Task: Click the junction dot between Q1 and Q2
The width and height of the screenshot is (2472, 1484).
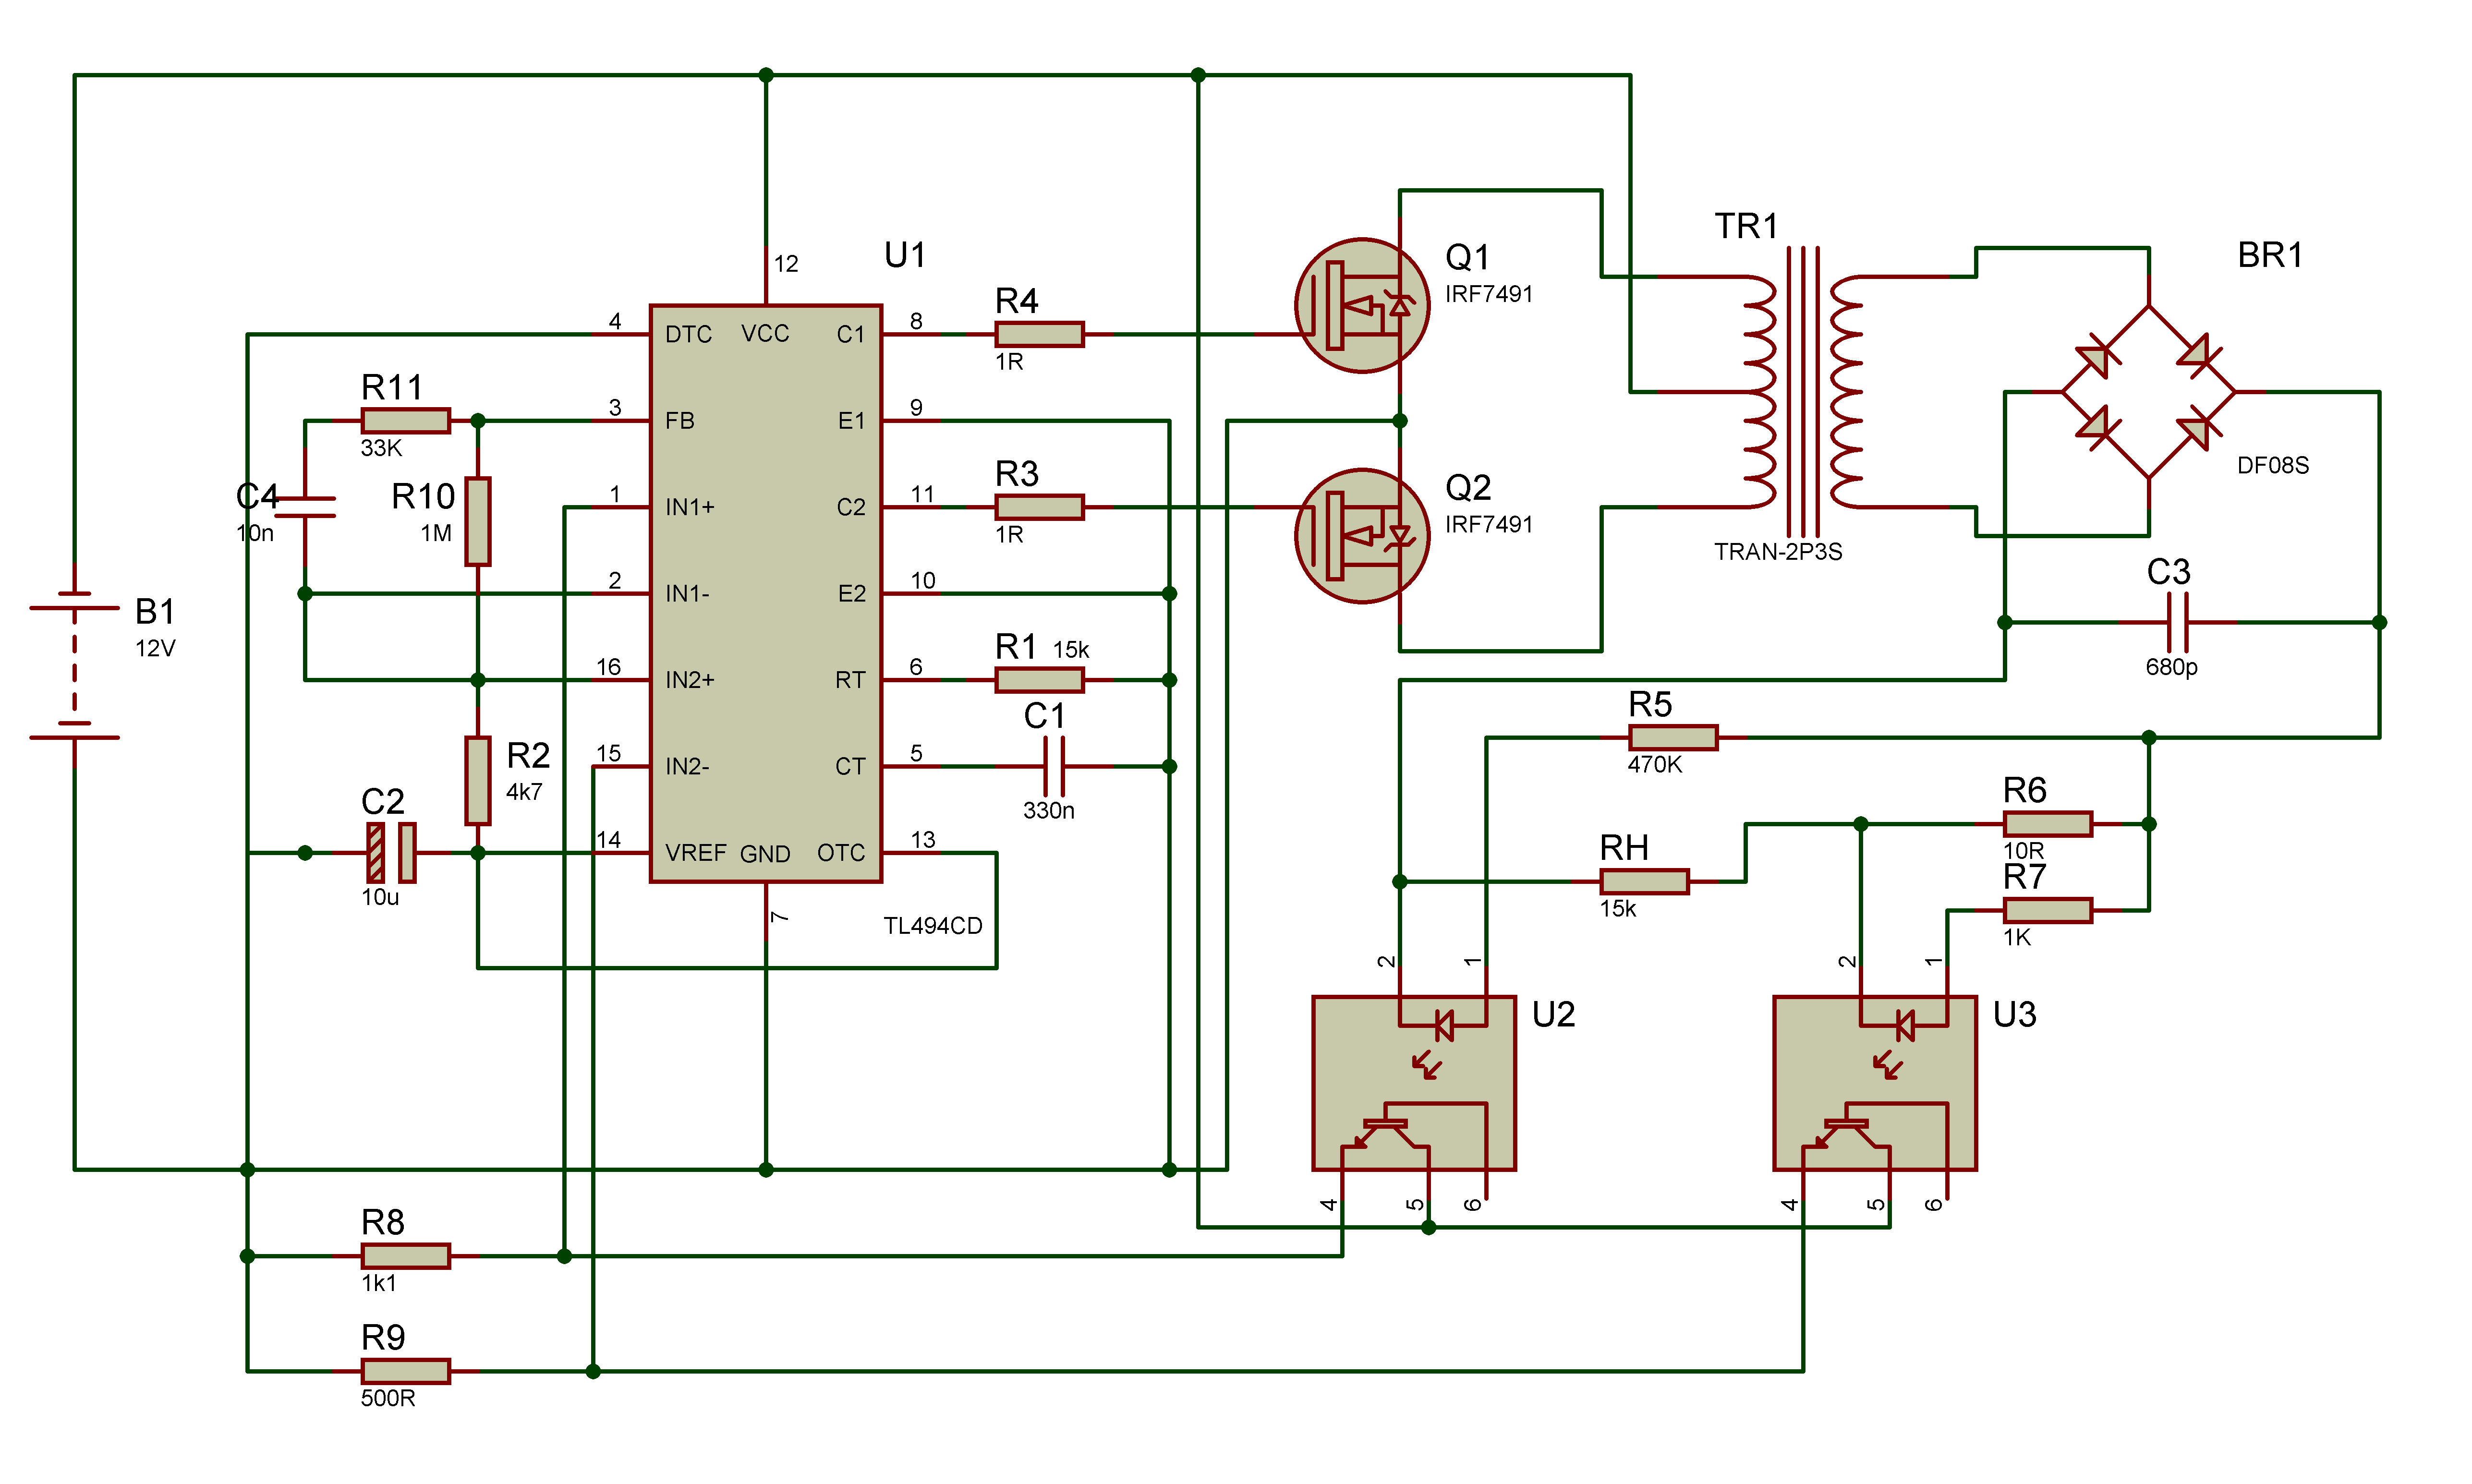Action: tap(1400, 421)
